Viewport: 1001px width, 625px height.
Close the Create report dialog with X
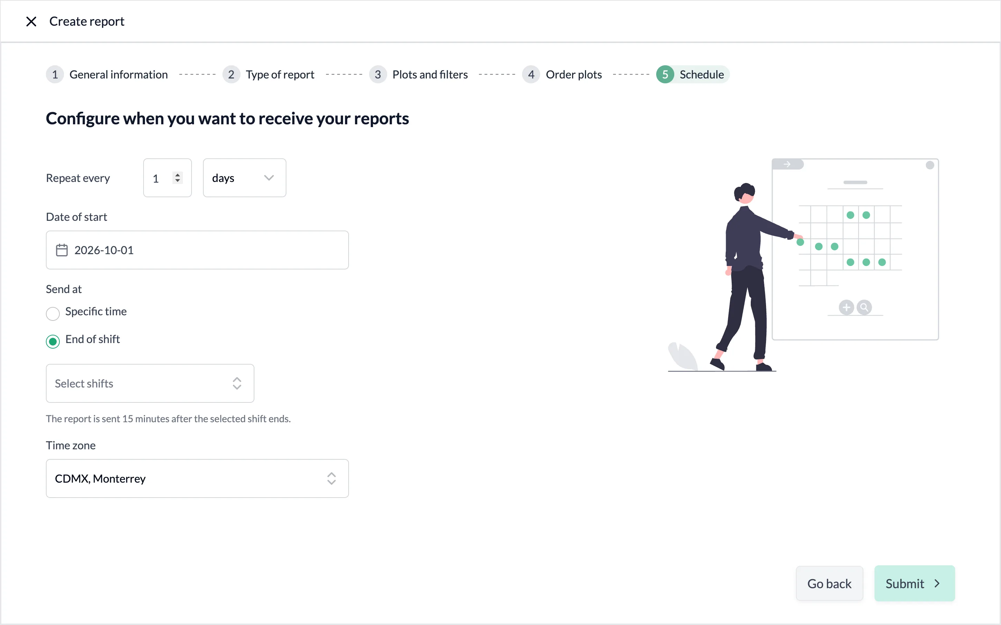coord(31,22)
